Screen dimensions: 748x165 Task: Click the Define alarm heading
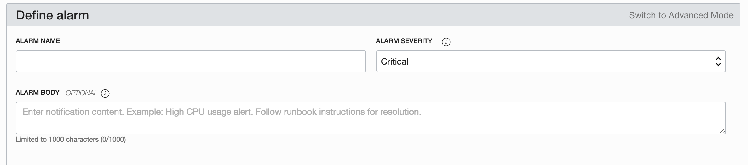(52, 15)
